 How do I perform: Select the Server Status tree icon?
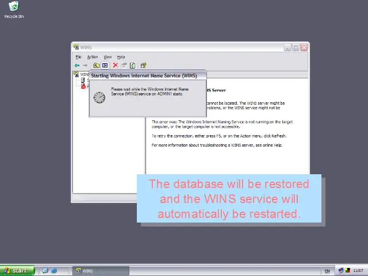83,80
